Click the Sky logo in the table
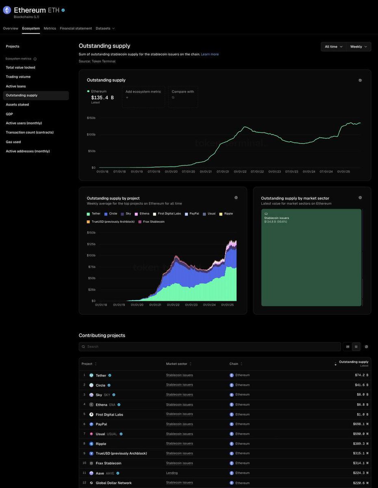Screen dimensions: 378x488 pos(91,395)
